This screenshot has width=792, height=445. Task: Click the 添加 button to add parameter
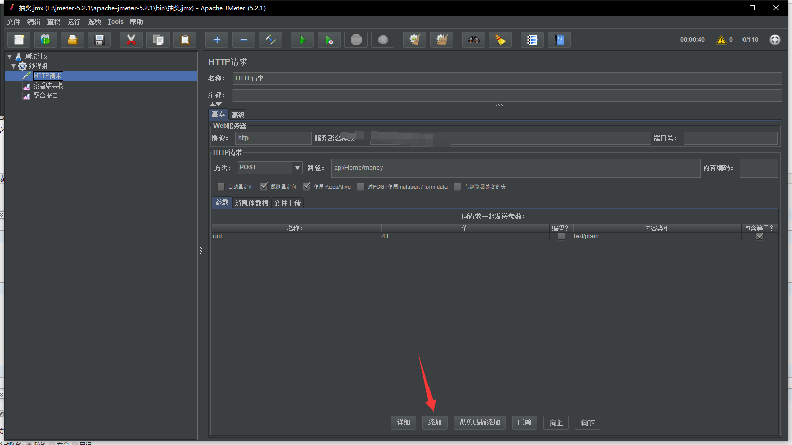tap(435, 423)
